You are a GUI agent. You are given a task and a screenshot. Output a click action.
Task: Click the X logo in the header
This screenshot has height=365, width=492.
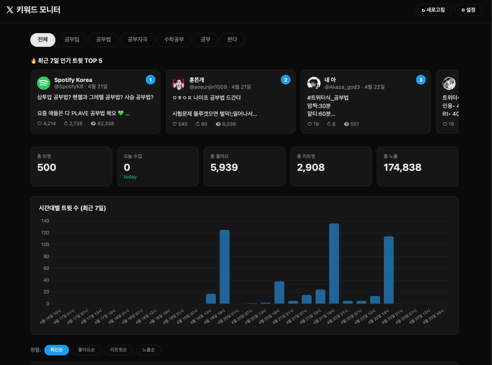click(x=10, y=10)
